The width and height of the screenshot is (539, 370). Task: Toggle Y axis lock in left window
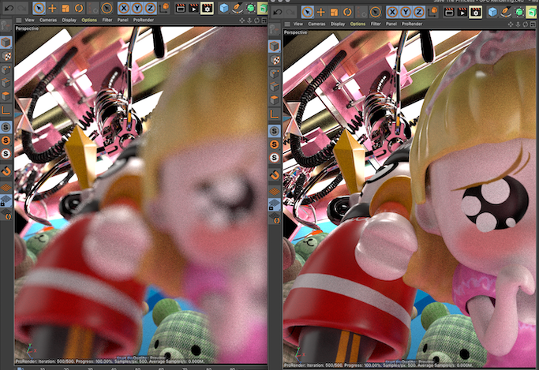137,8
